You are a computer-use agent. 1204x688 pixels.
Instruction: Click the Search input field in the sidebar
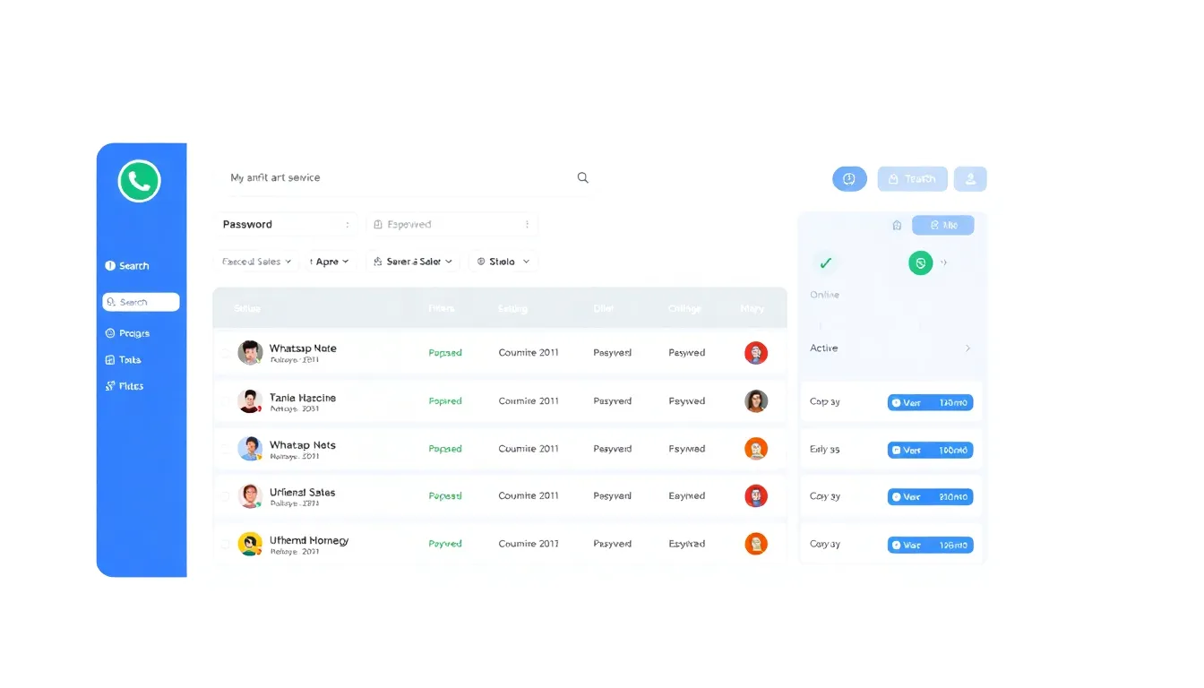[142, 303]
